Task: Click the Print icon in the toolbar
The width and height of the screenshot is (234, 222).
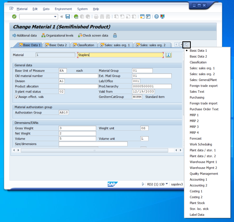Action: [96, 16]
